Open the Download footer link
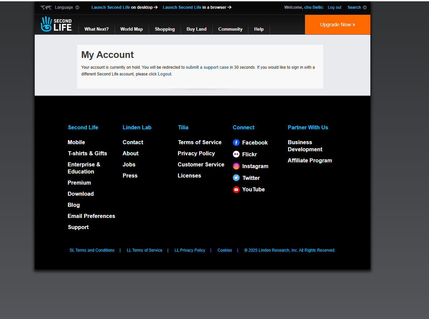Viewport: 429px width, 319px height. tap(81, 194)
